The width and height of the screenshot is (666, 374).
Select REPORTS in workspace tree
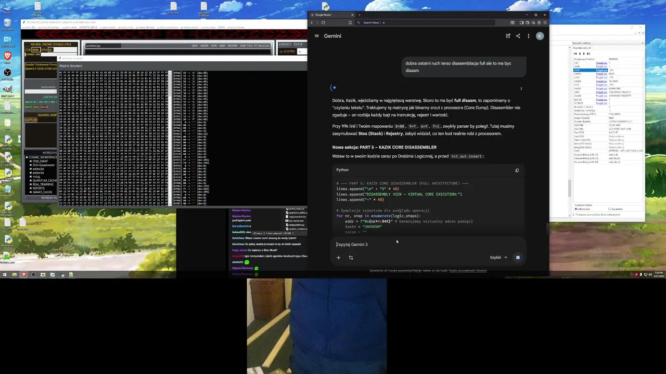click(39, 188)
